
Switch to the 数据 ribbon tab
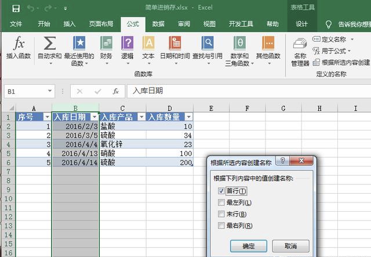[x=158, y=24]
